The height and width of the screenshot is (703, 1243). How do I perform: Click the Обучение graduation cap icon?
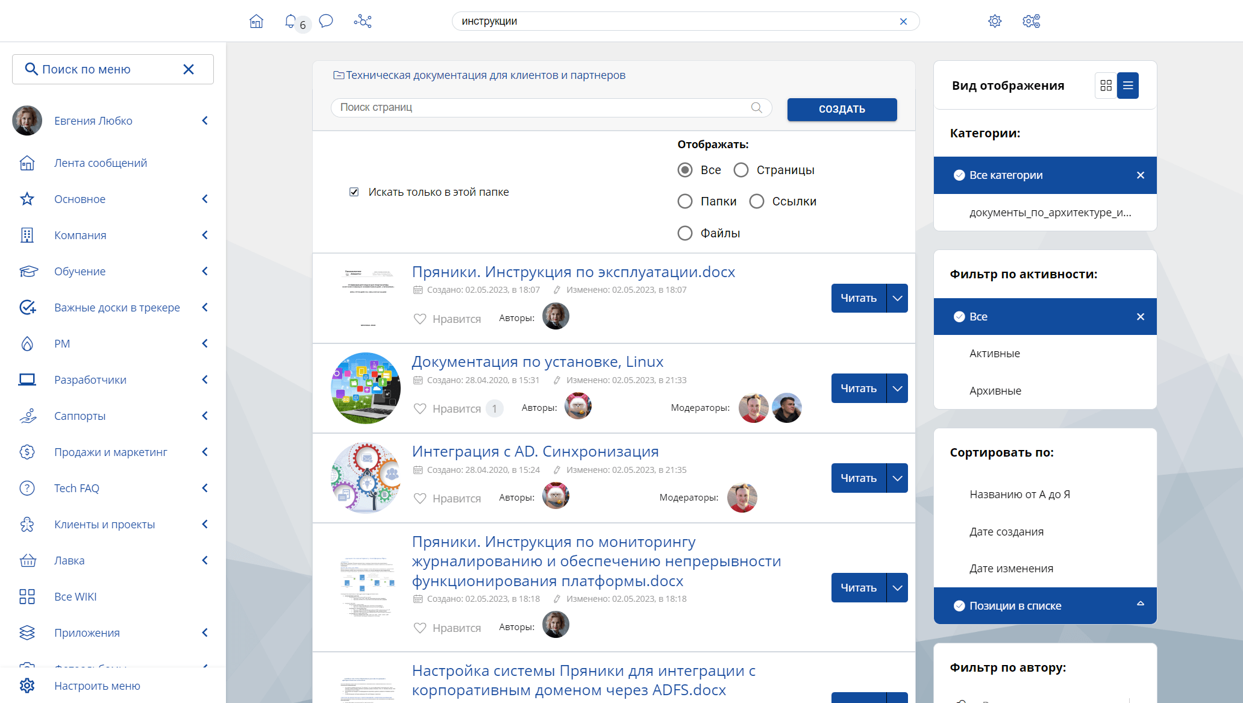click(x=28, y=271)
